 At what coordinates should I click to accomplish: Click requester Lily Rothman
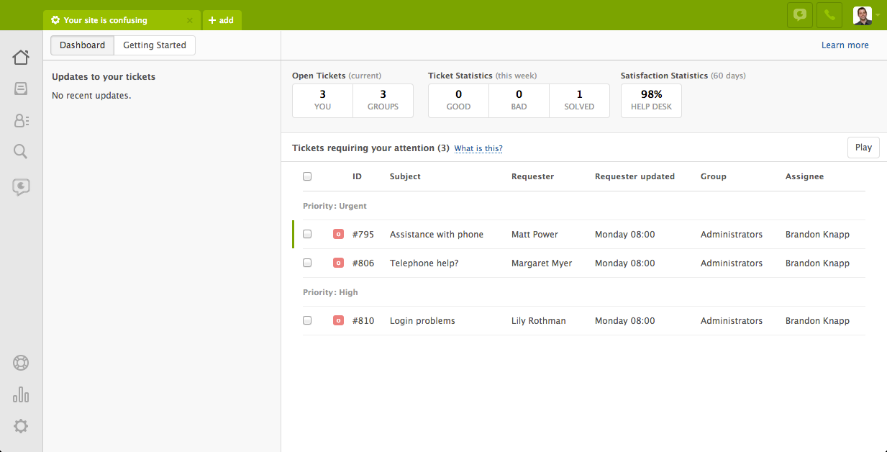pyautogui.click(x=538, y=320)
